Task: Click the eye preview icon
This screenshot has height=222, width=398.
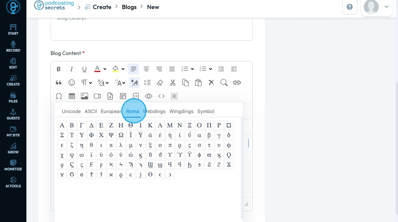Action: pyautogui.click(x=149, y=96)
